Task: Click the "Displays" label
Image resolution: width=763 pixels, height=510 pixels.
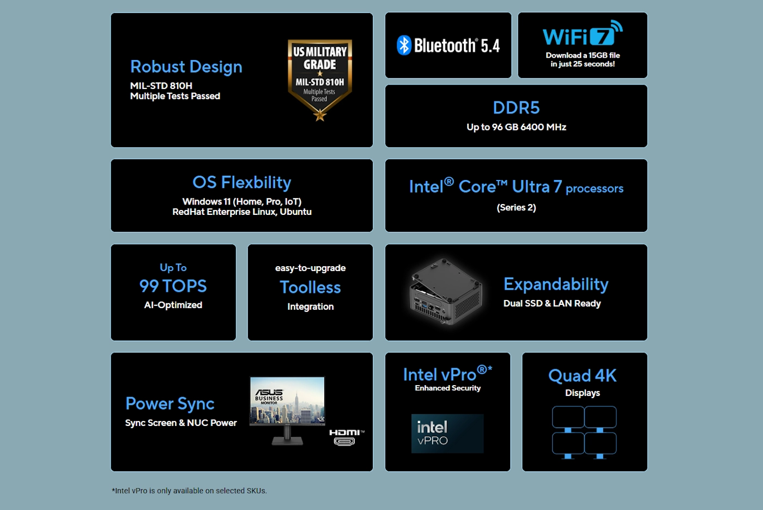Action: [x=583, y=393]
